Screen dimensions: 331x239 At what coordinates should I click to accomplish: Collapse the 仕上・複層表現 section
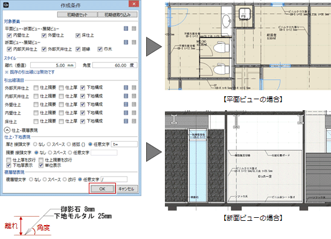(7, 130)
